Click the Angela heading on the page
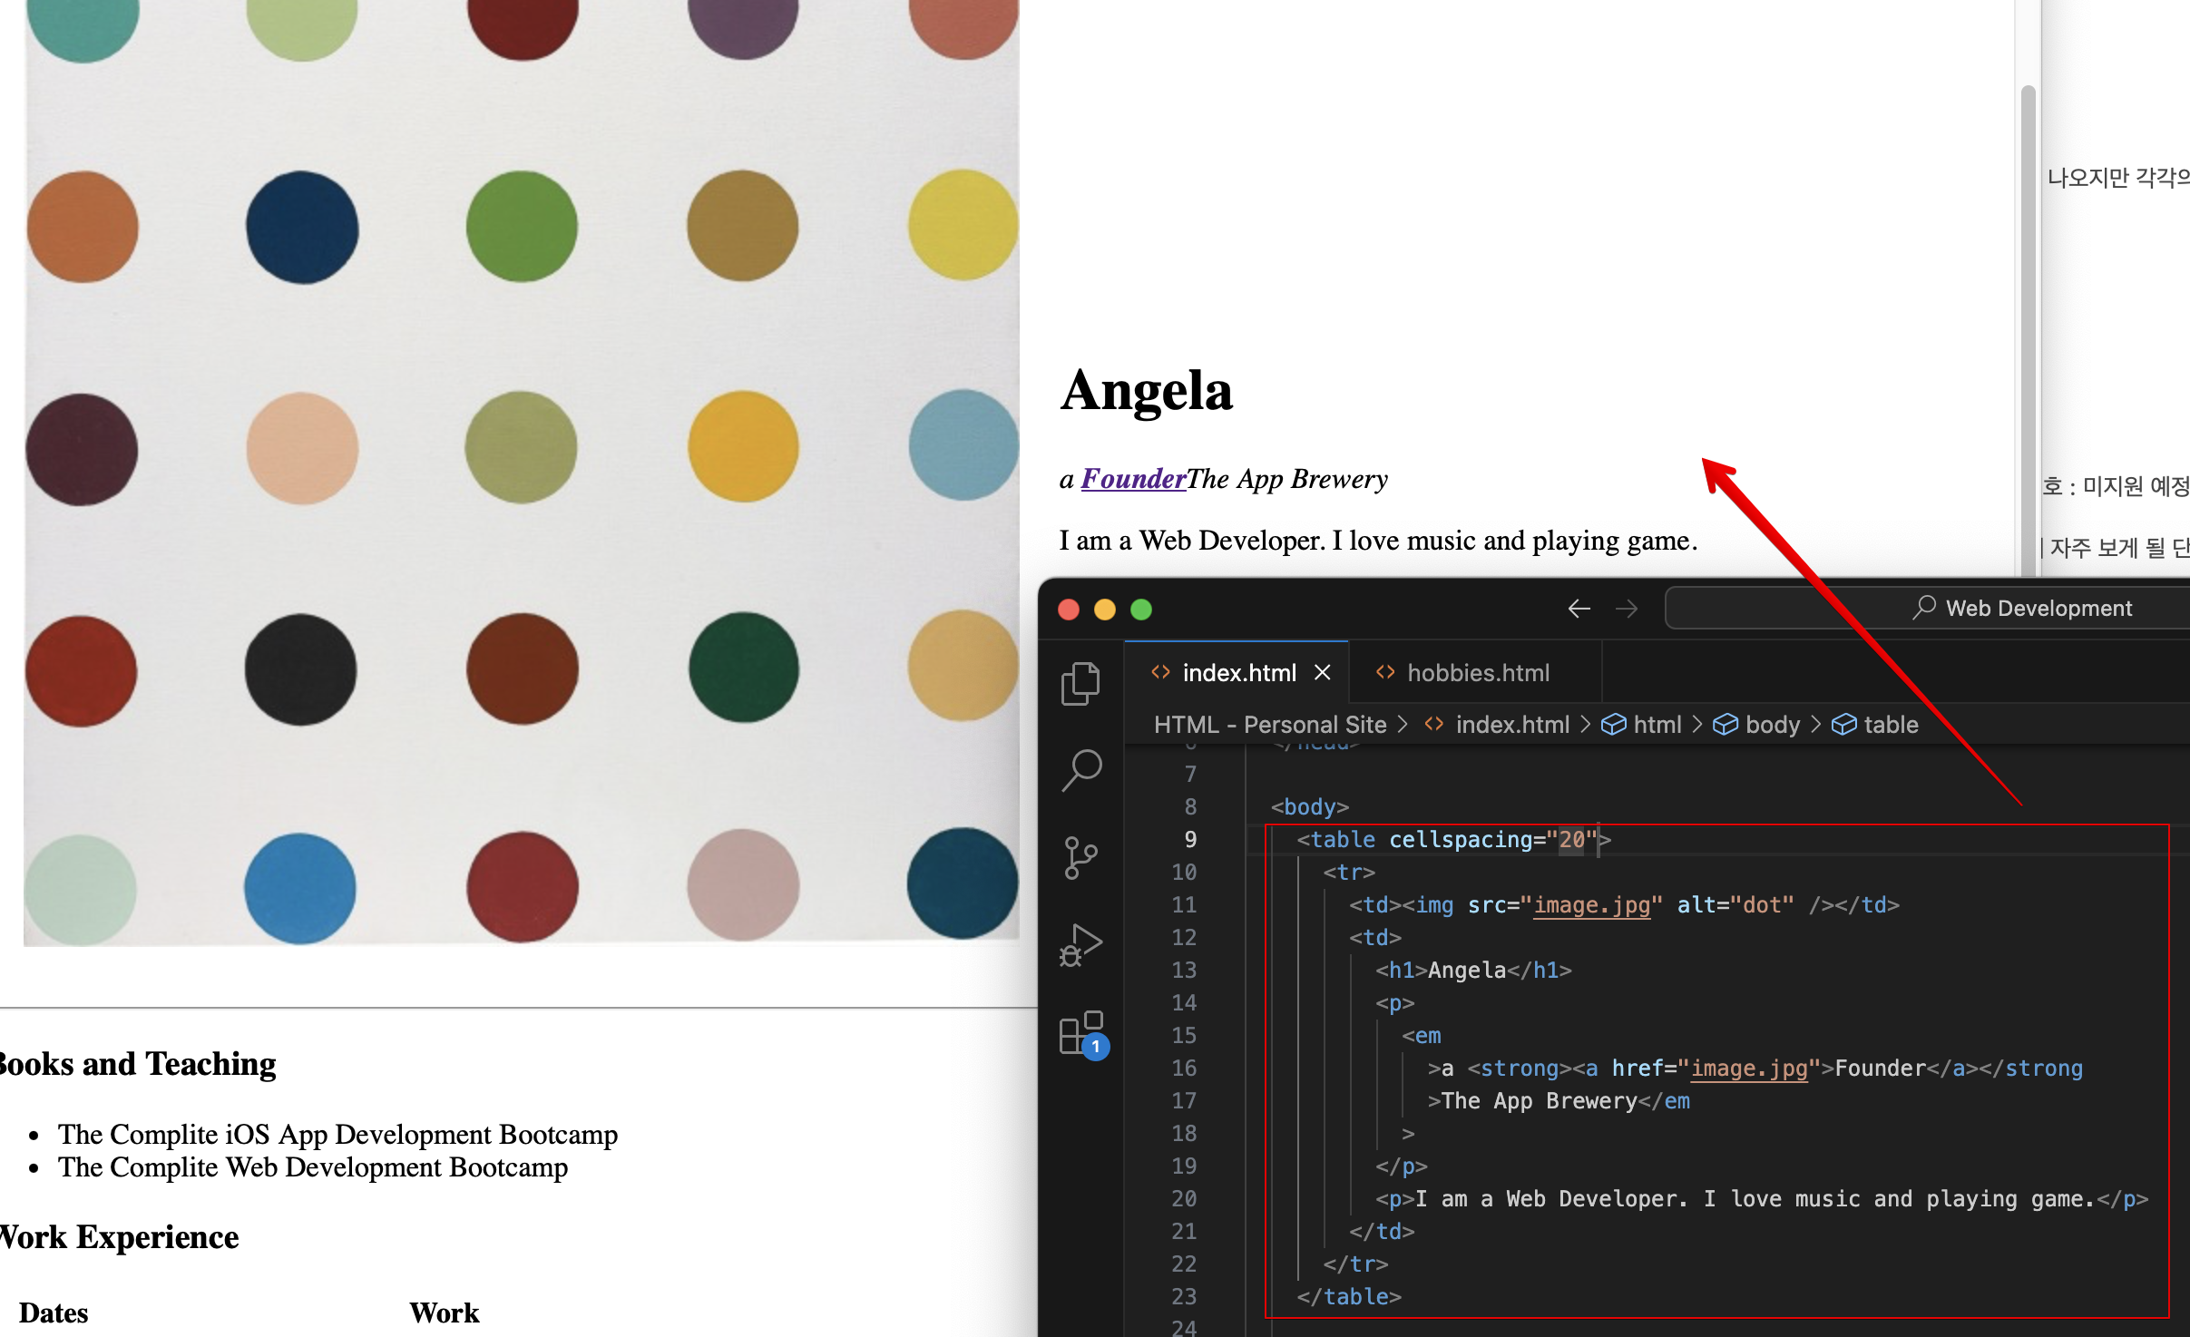Viewport: 2190px width, 1337px height. point(1147,391)
